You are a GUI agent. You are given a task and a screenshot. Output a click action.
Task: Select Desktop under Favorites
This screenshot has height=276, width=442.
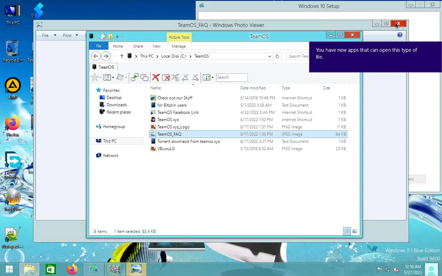[x=114, y=98]
